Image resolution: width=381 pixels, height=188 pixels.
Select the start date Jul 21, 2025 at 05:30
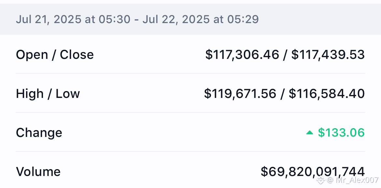(73, 19)
